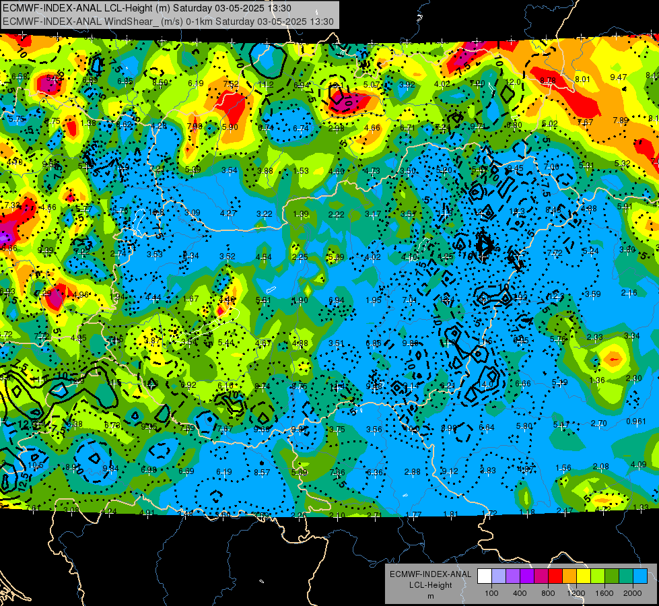Click the white legend swatch below 100
The width and height of the screenshot is (659, 606).
tap(485, 576)
